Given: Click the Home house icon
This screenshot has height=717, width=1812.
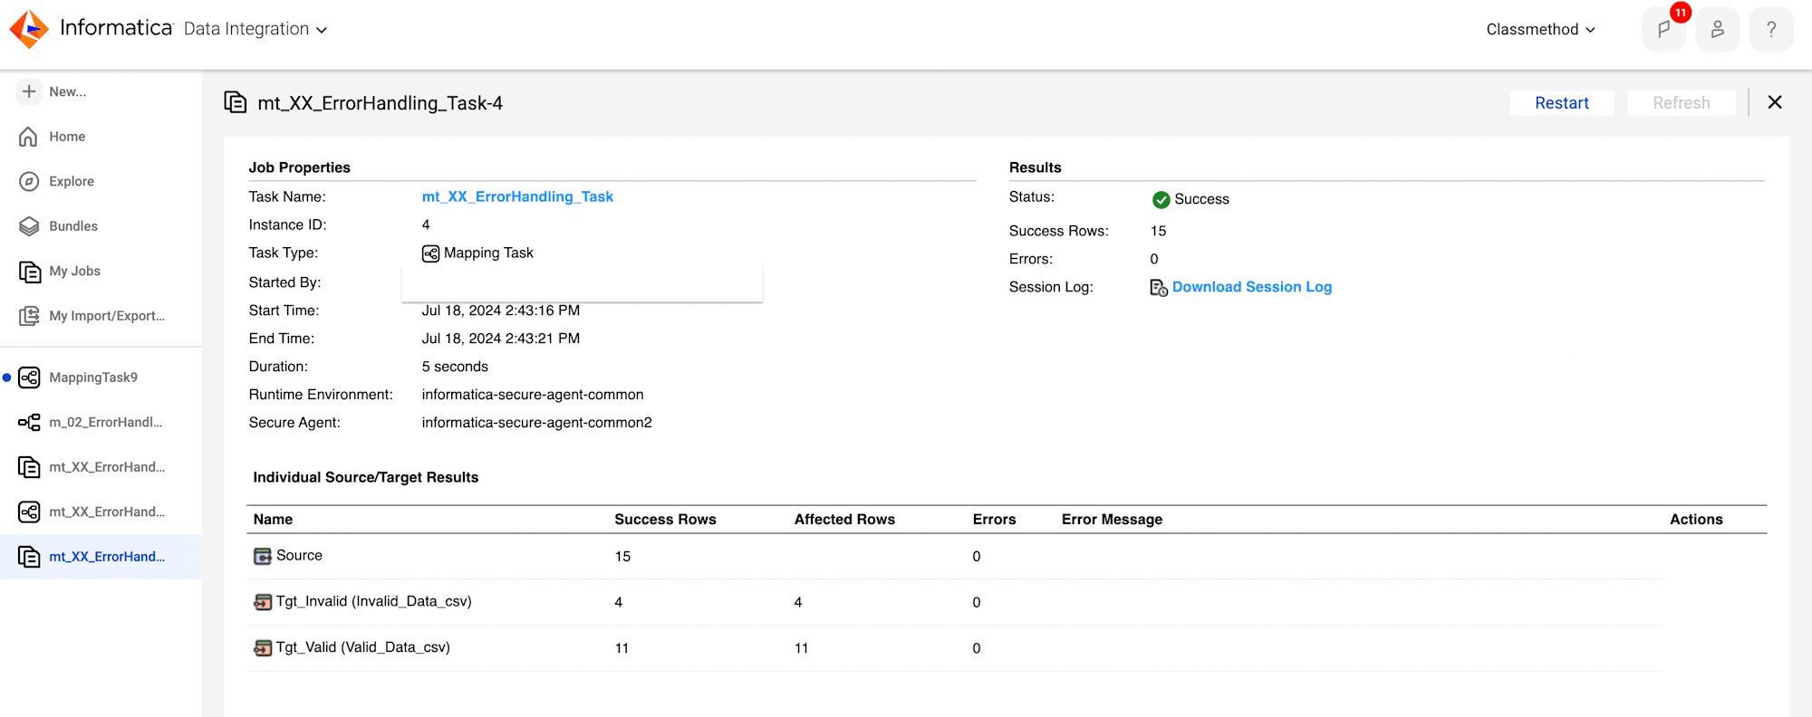Looking at the screenshot, I should tap(29, 137).
